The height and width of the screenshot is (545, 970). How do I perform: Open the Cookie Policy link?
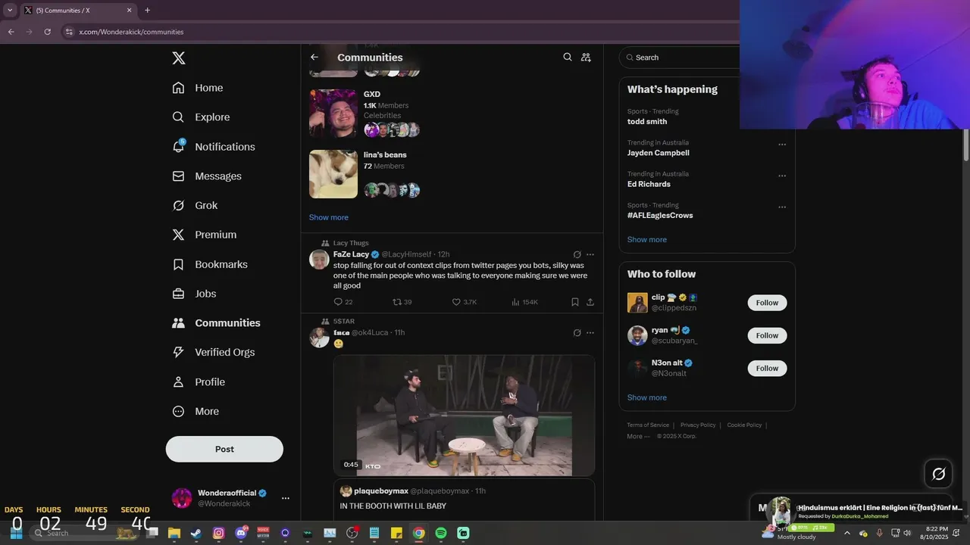(744, 425)
